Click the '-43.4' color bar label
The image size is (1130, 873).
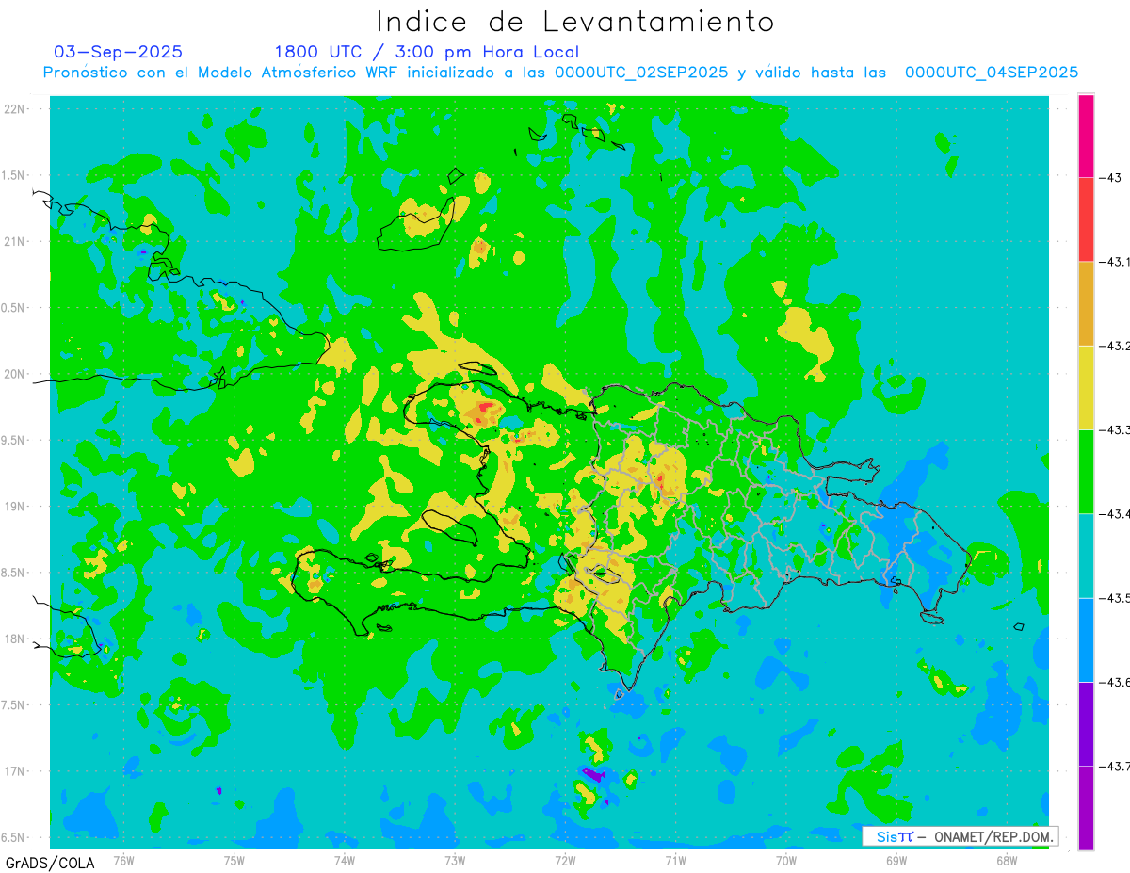pyautogui.click(x=1115, y=513)
